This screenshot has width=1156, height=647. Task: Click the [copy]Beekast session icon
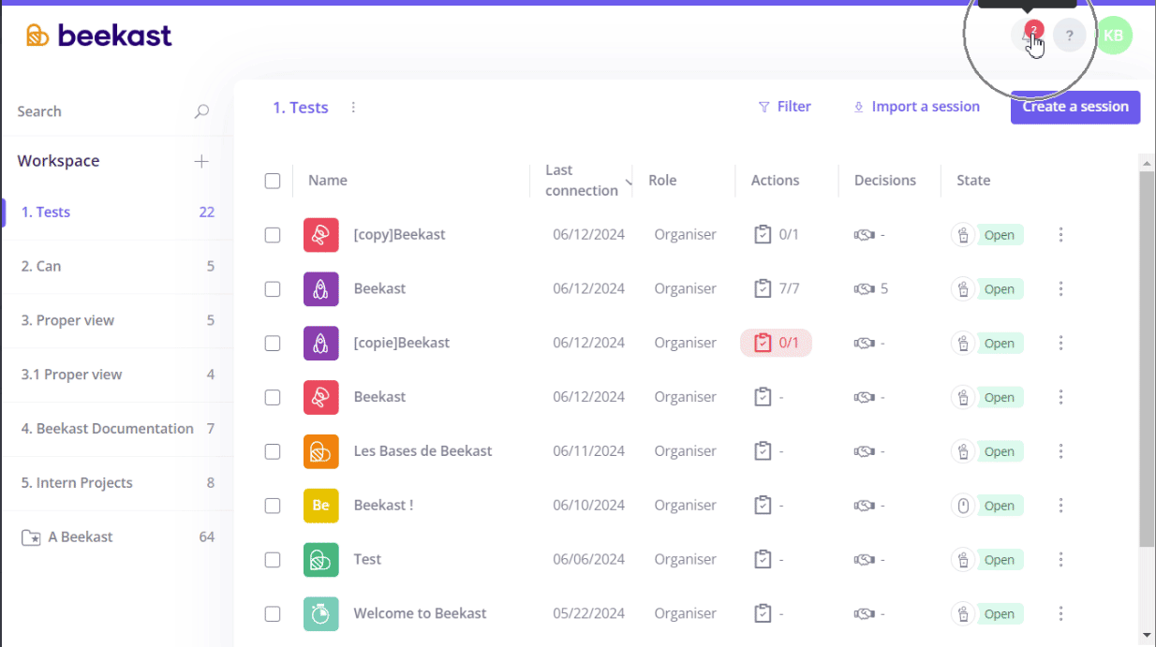(x=320, y=234)
